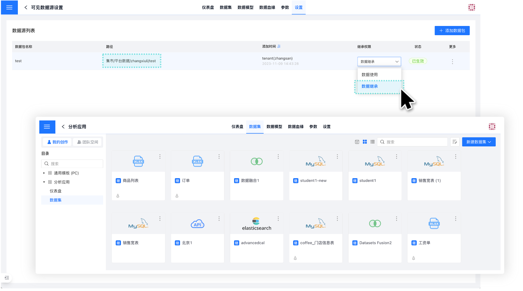
Task: Click the XLSX icon for 工资单
Action: [x=434, y=223]
